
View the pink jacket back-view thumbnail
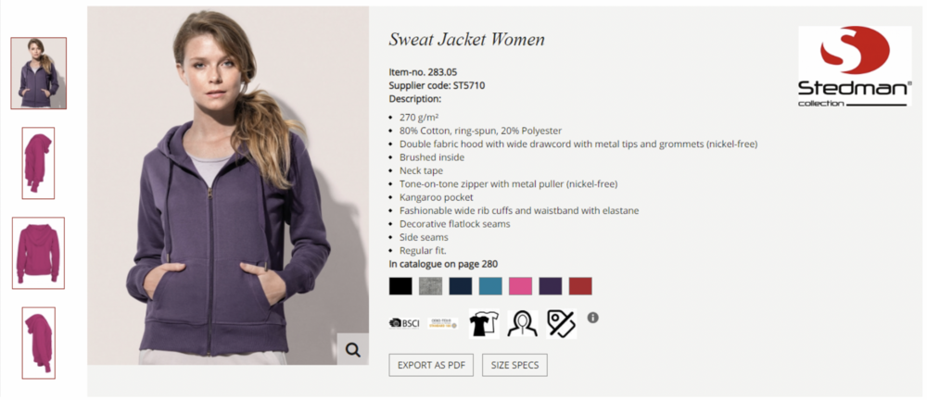point(38,253)
